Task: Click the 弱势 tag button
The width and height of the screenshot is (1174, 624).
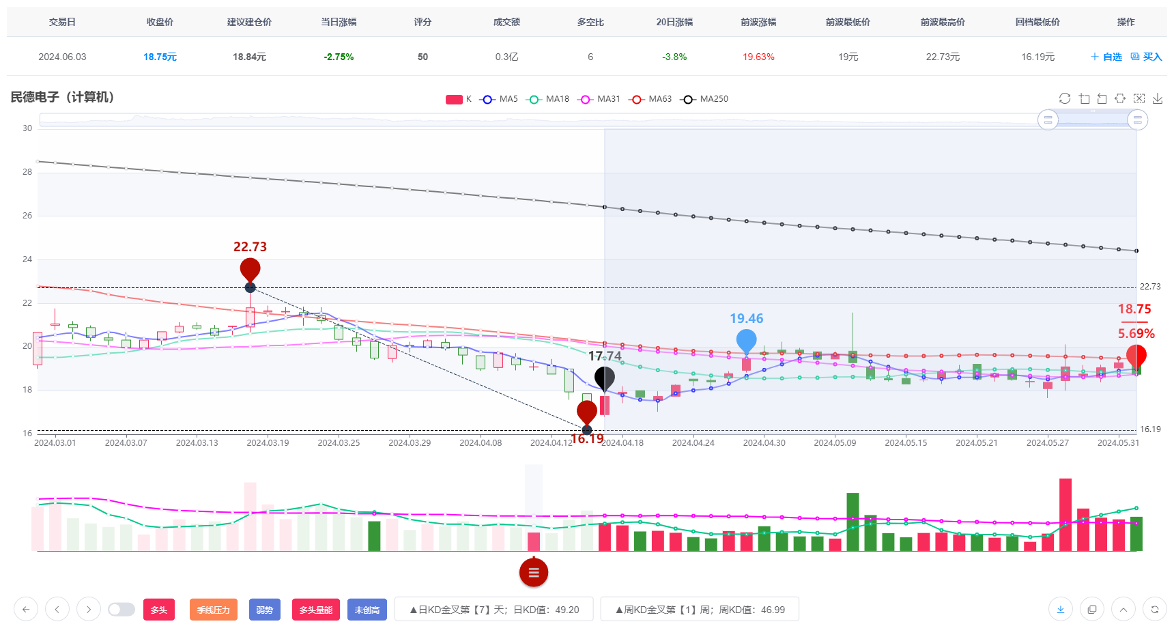Action: coord(265,610)
